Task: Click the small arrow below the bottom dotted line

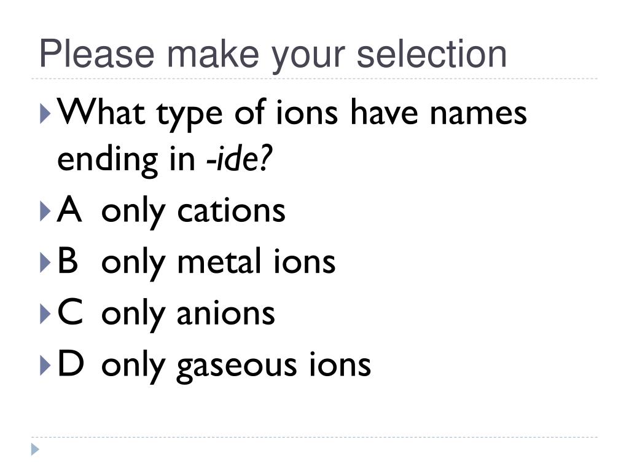Action: pos(35,449)
